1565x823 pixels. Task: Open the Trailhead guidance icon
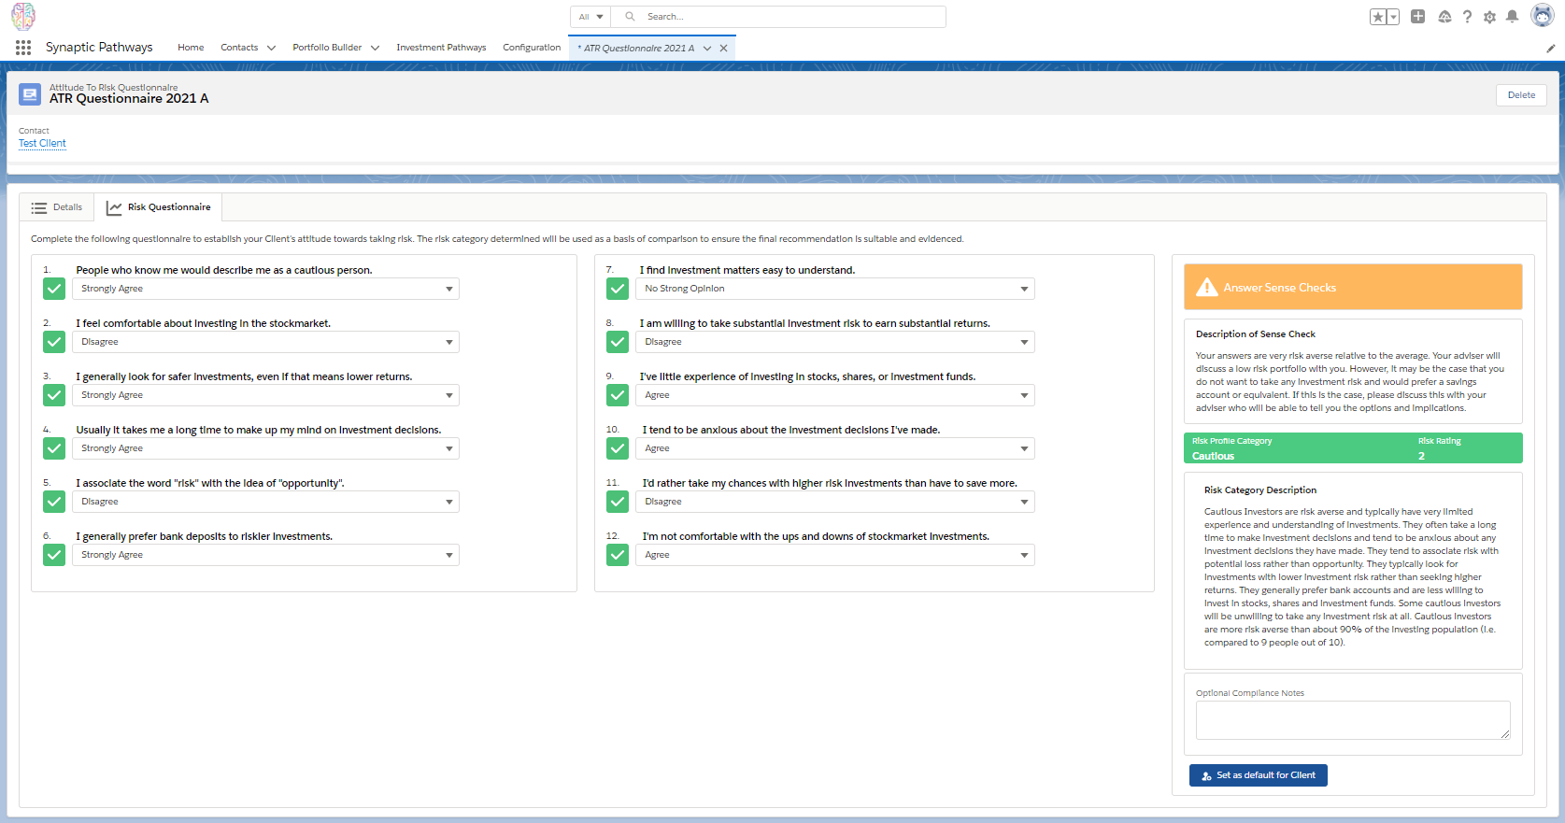coord(1444,17)
